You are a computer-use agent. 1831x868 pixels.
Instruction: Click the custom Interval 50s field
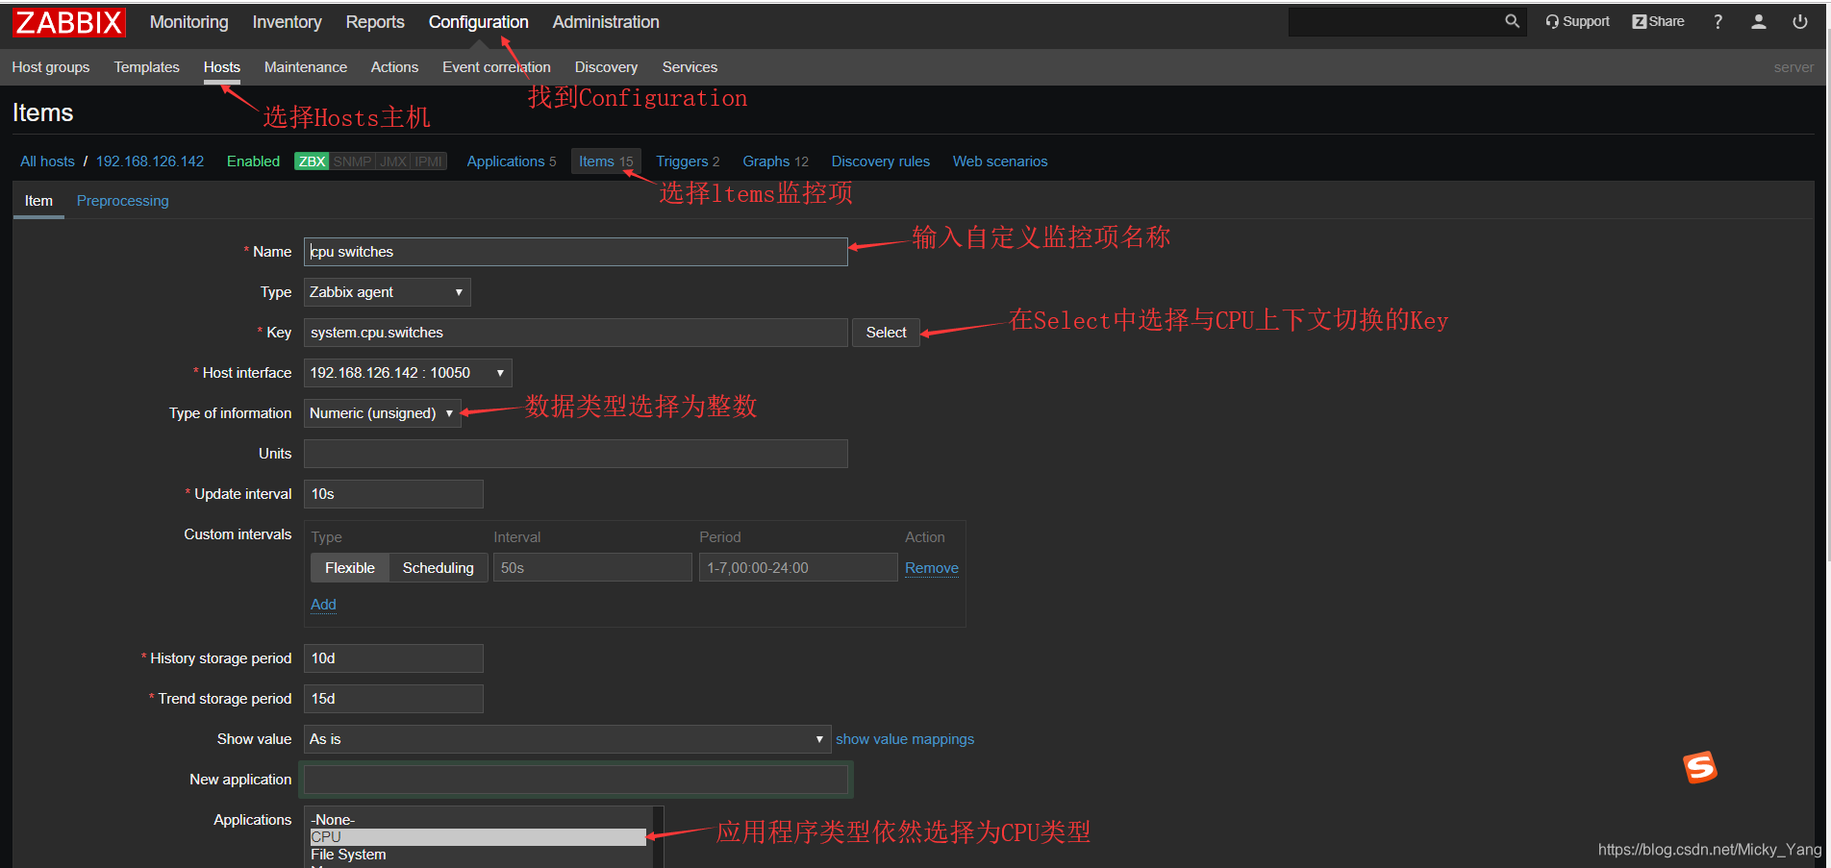coord(592,568)
